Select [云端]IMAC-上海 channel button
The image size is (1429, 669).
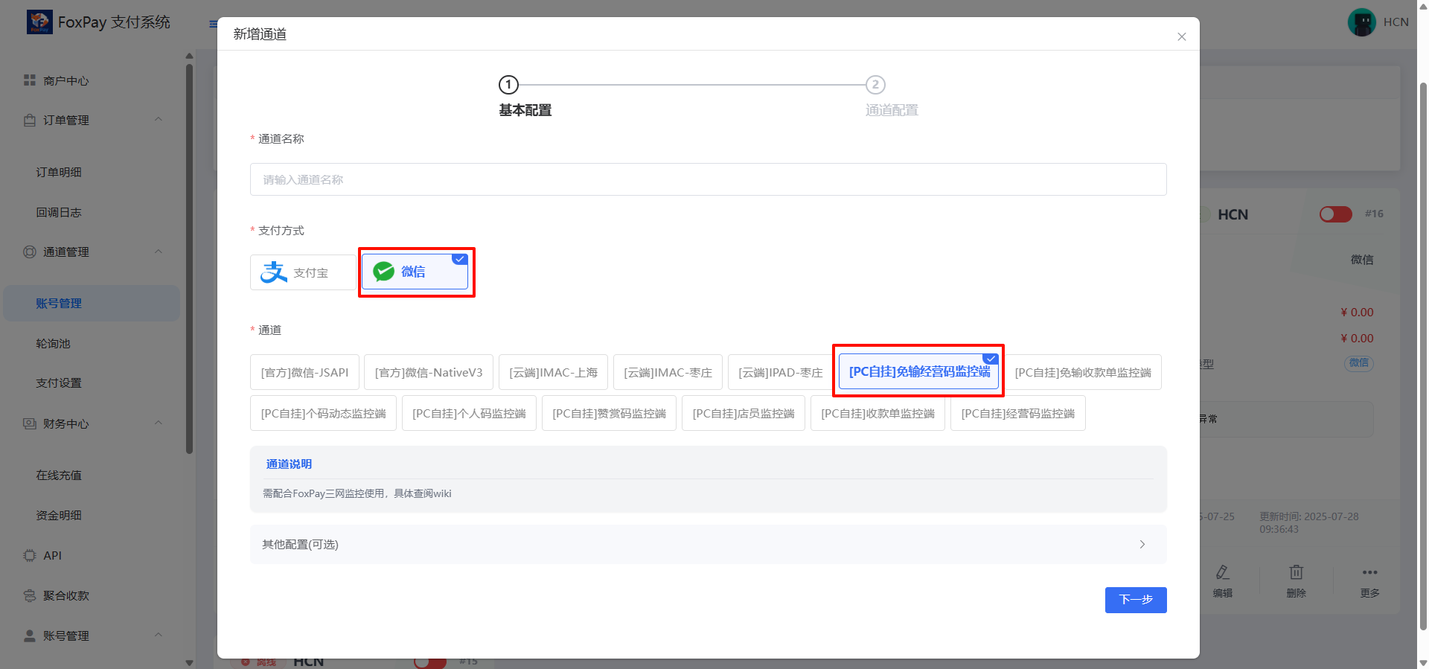tap(553, 372)
